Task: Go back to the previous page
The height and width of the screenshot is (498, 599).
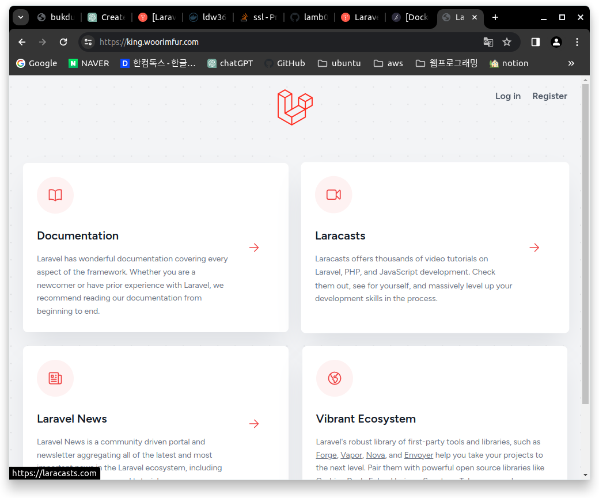Action: (22, 42)
